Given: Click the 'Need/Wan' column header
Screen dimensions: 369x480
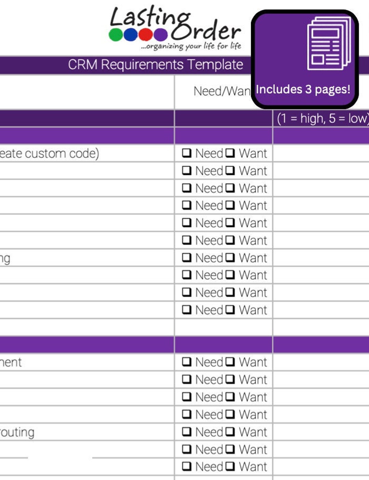Looking at the screenshot, I should click(222, 91).
